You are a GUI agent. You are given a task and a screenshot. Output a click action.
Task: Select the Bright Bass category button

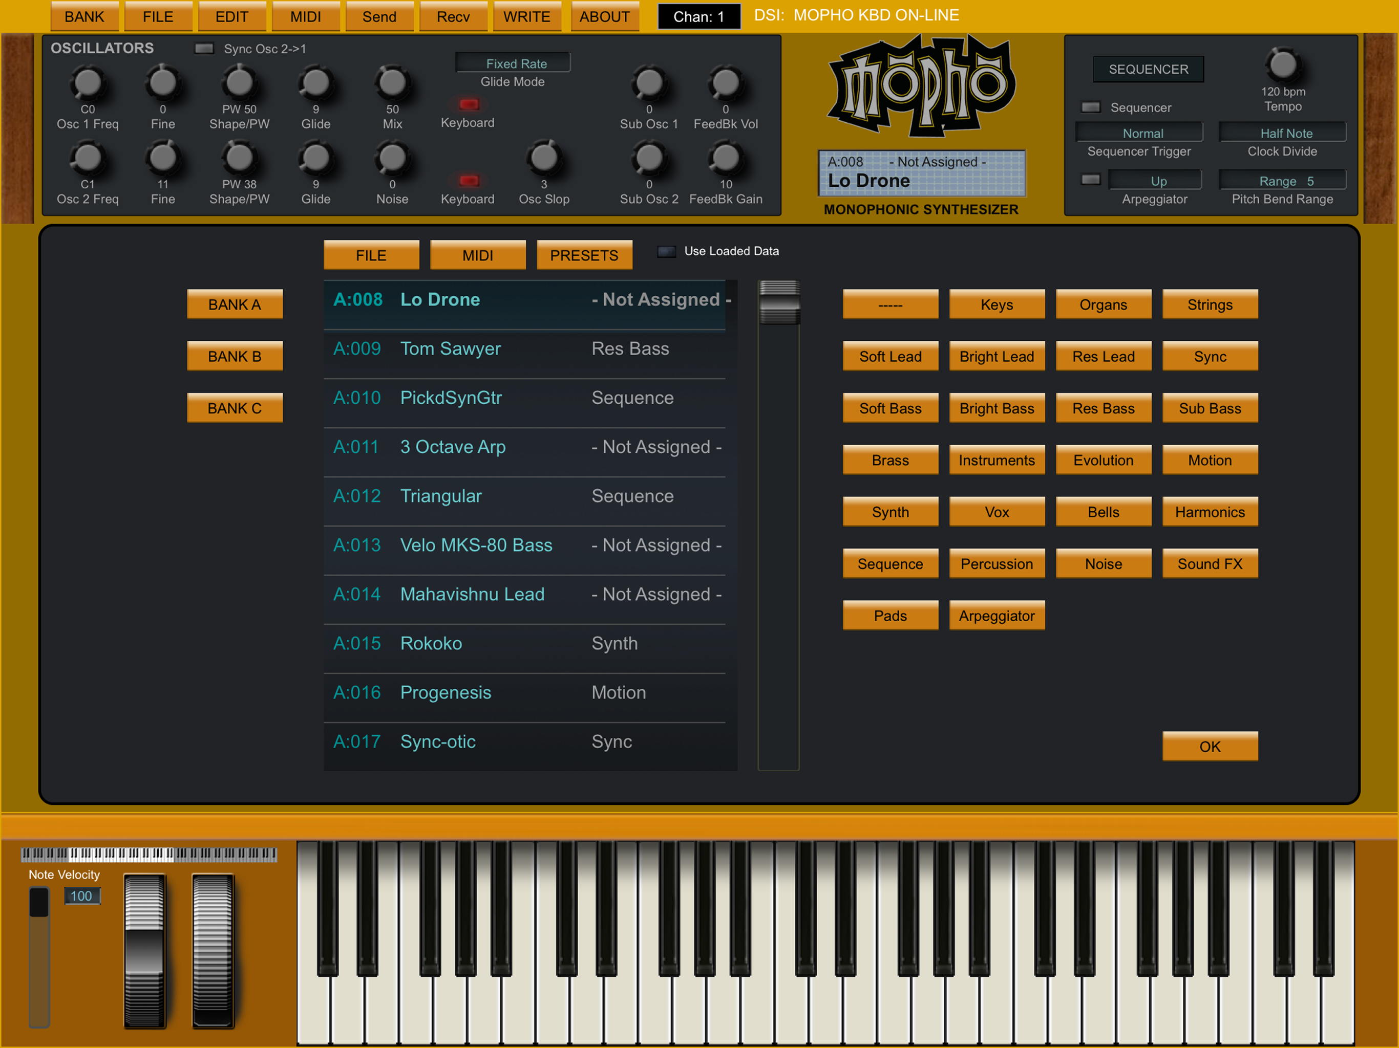997,408
